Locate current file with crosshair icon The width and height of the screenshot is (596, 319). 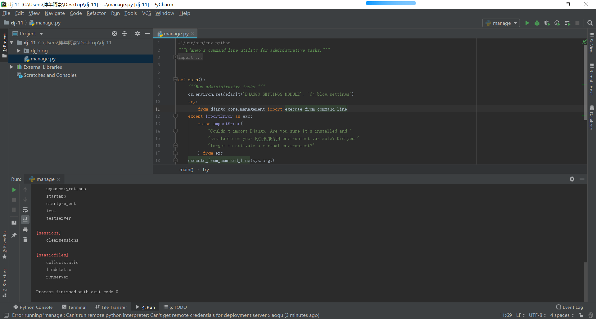tap(115, 33)
